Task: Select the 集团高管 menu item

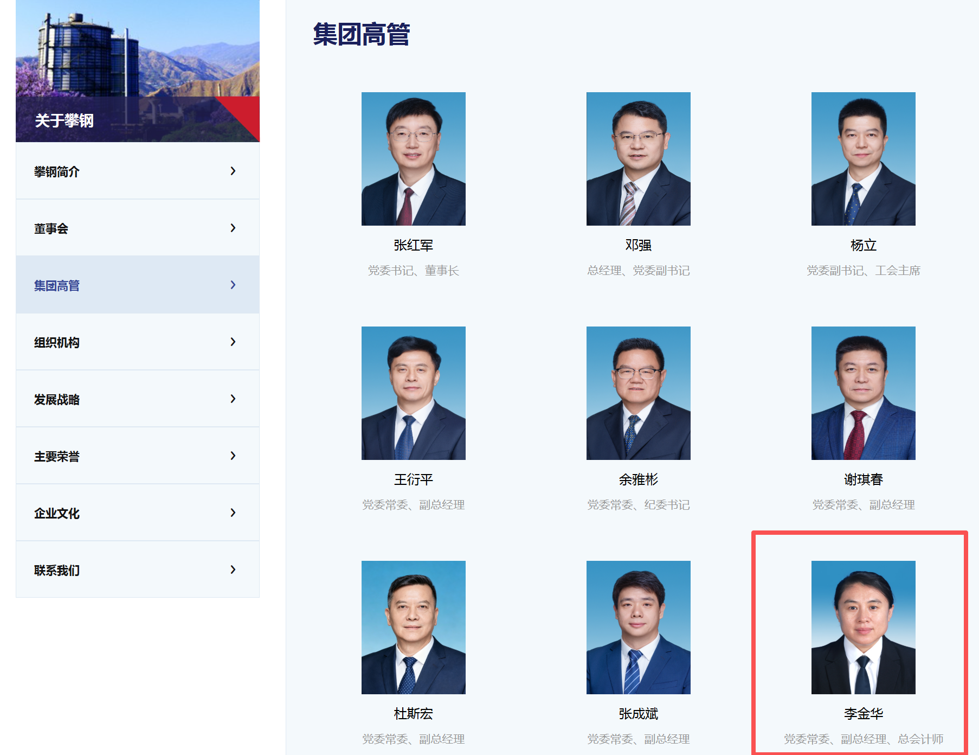Action: coord(138,285)
